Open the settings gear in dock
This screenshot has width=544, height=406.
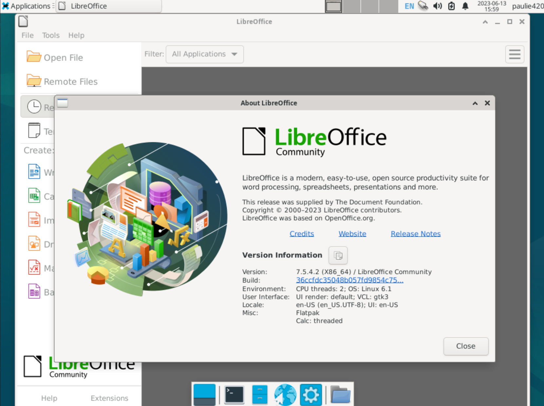[311, 395]
